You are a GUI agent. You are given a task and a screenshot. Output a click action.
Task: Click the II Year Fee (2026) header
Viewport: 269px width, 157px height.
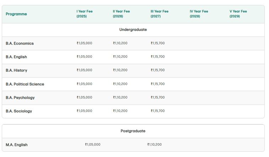point(121,14)
